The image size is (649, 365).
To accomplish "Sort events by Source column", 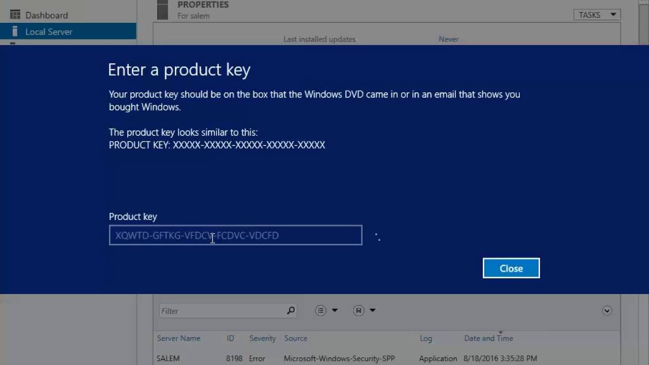I will click(296, 338).
